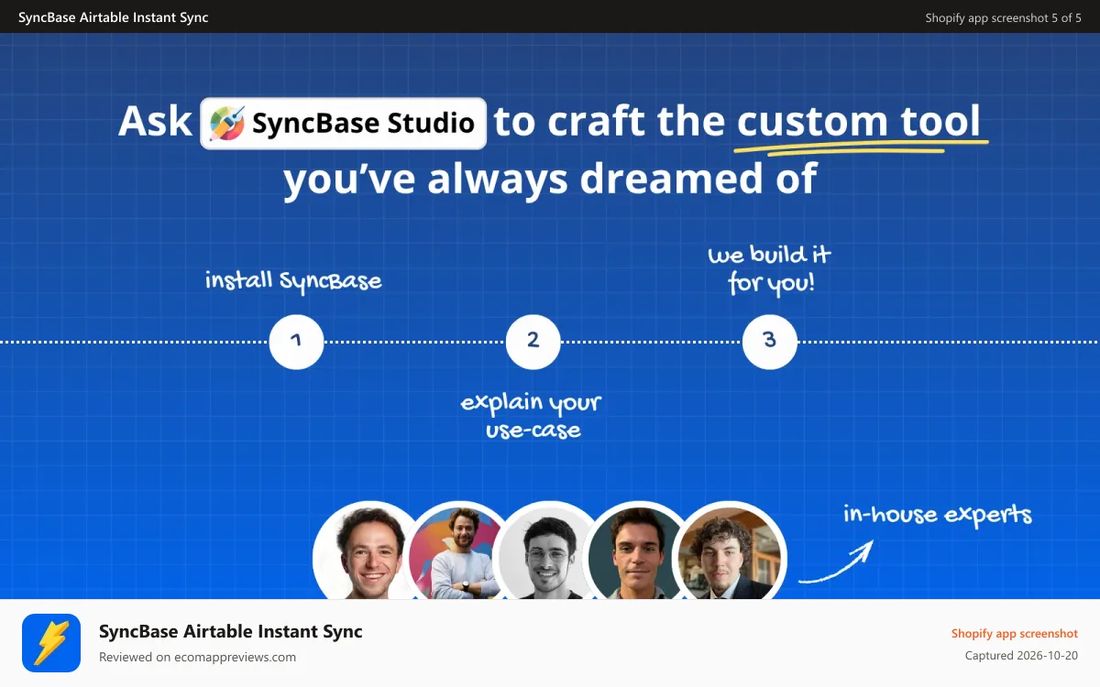Click "Reviewed on ecomappreviews.com" text
The image size is (1100, 687).
tap(197, 657)
